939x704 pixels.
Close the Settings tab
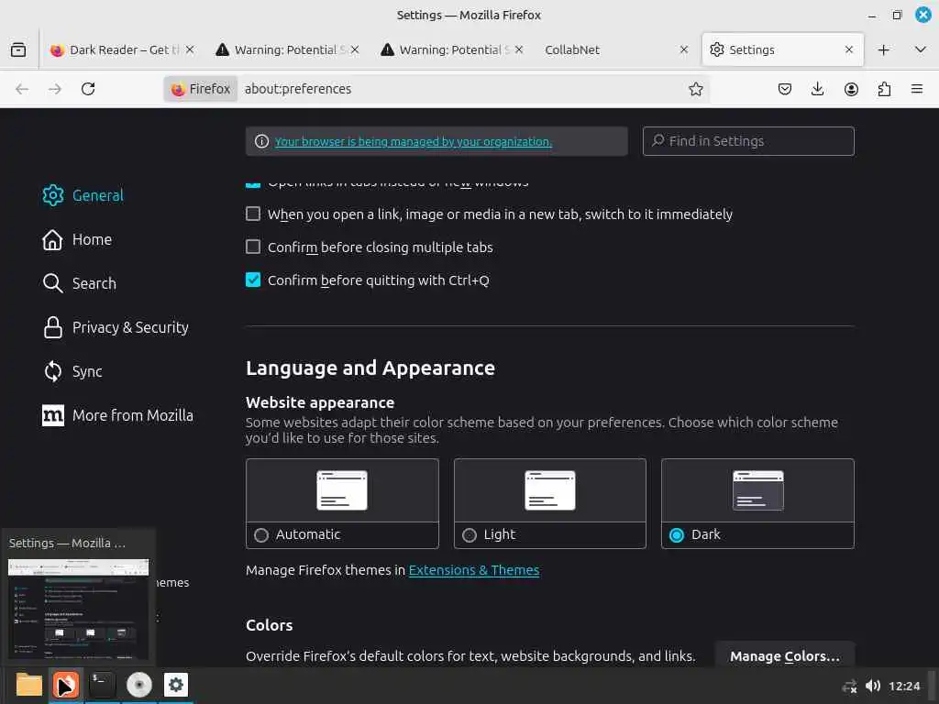tap(848, 49)
